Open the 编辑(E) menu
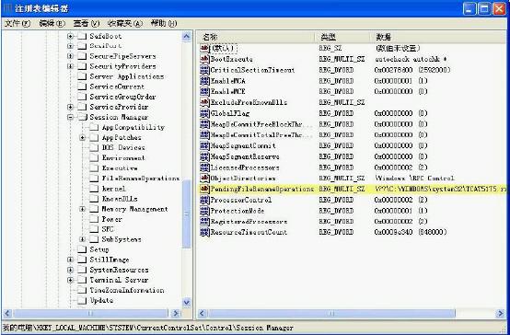This screenshot has height=335, width=510. (52, 23)
